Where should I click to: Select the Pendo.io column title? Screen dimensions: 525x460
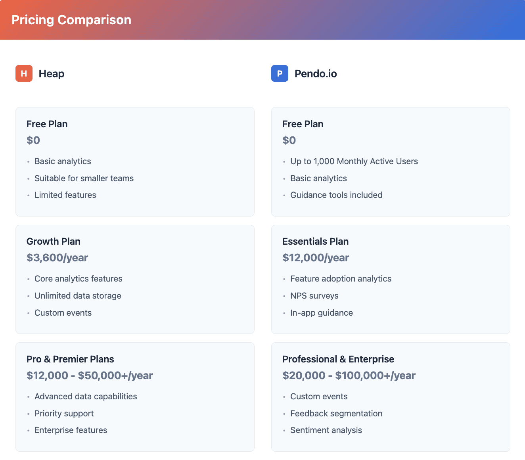click(316, 74)
